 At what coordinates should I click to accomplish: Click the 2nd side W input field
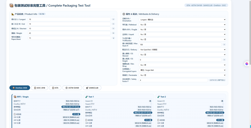point(69,24)
